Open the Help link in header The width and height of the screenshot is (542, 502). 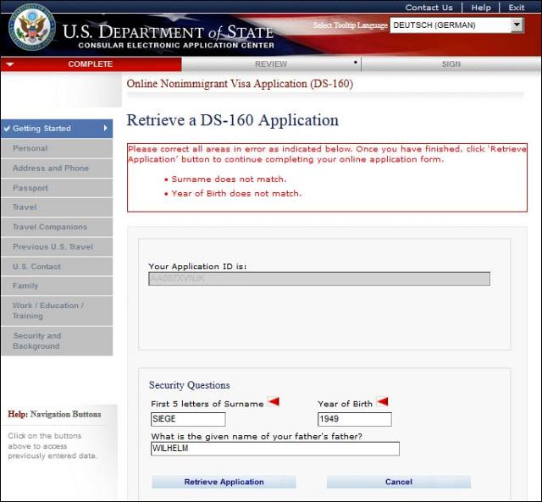click(x=481, y=8)
